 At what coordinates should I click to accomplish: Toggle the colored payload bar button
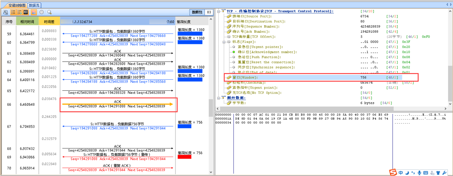(x=34, y=12)
